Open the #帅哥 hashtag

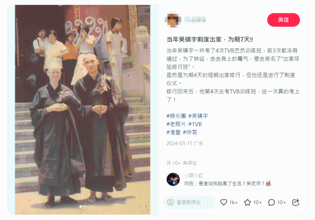(190, 132)
